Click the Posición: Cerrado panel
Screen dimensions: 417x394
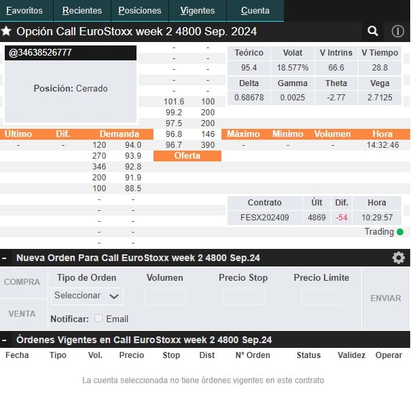click(x=71, y=92)
